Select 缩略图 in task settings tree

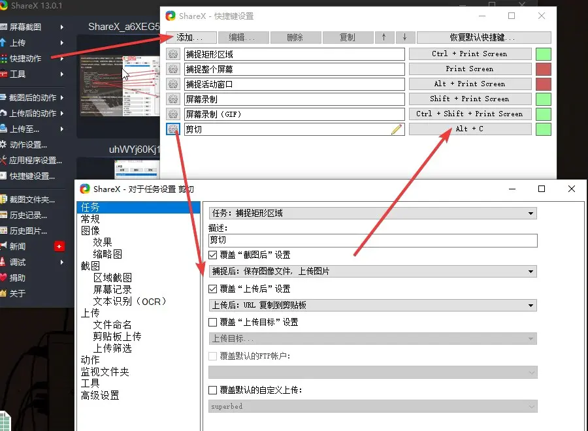(108, 254)
